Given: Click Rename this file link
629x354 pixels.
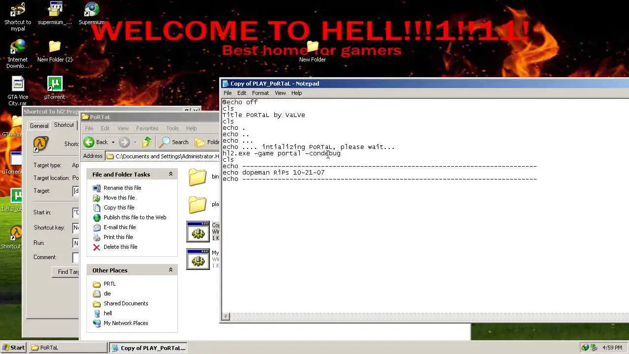Looking at the screenshot, I should (x=122, y=188).
